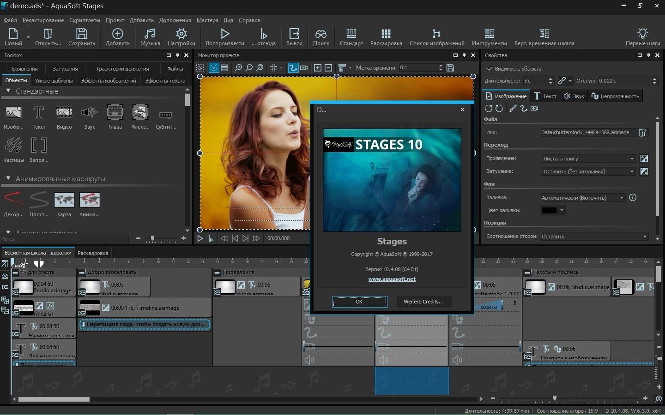
Task: Open Верт. временная шкала view
Action: (x=544, y=36)
